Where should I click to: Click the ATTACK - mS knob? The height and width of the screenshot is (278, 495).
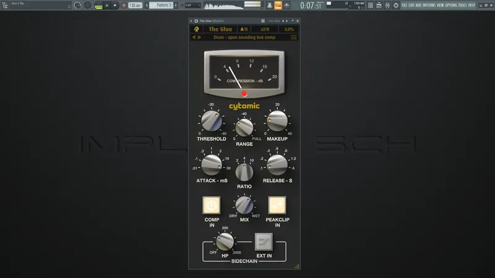pos(212,165)
